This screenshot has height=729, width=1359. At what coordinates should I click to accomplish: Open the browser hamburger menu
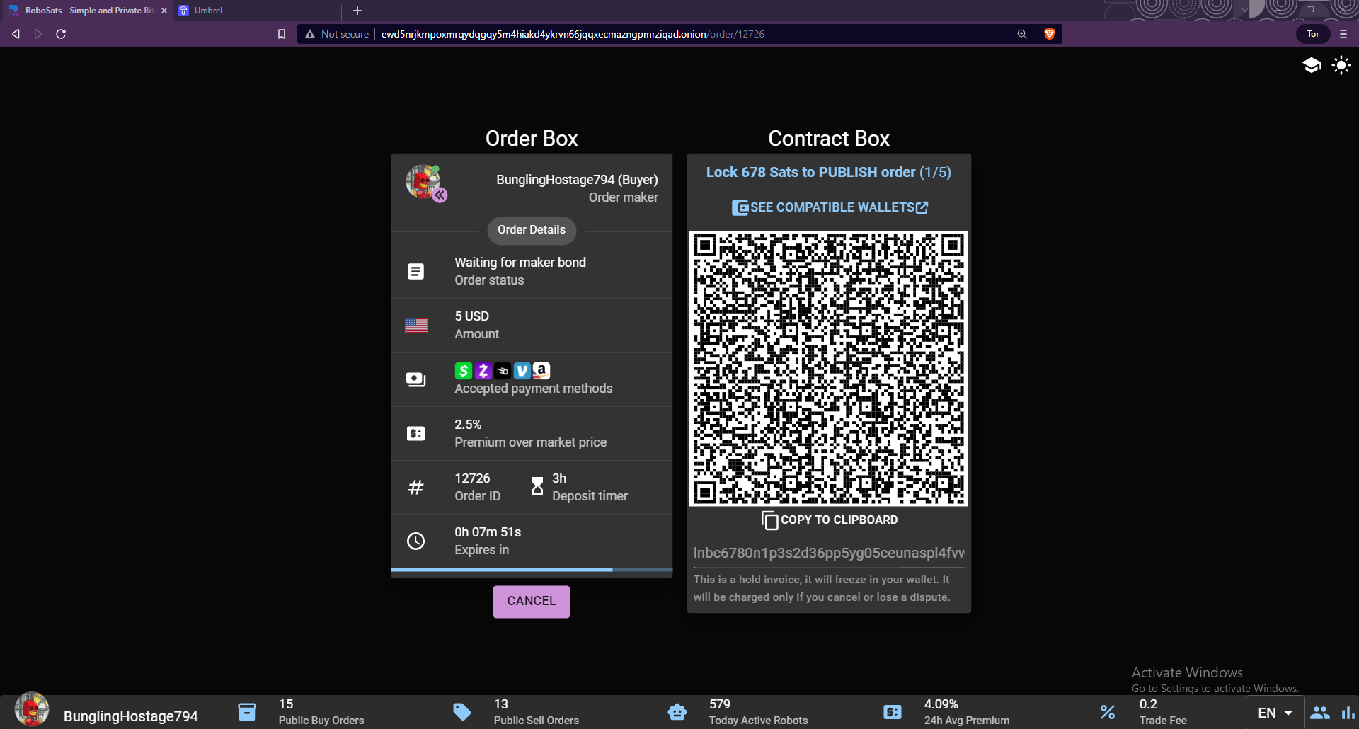click(1343, 34)
